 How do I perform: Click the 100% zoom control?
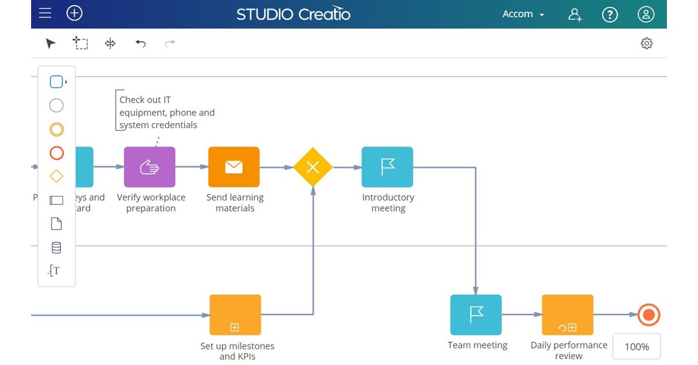pyautogui.click(x=636, y=347)
